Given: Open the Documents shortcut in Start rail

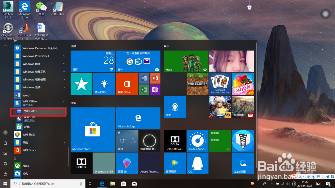Looking at the screenshot, I should pyautogui.click(x=5, y=143).
